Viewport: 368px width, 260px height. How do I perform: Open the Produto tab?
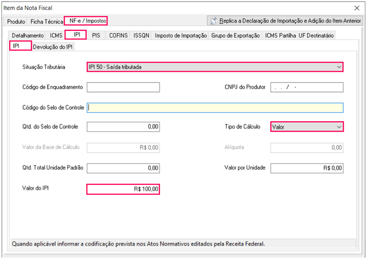pyautogui.click(x=16, y=22)
